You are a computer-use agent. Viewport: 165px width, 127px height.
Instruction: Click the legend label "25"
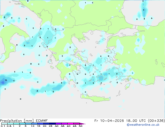tap(50, 126)
